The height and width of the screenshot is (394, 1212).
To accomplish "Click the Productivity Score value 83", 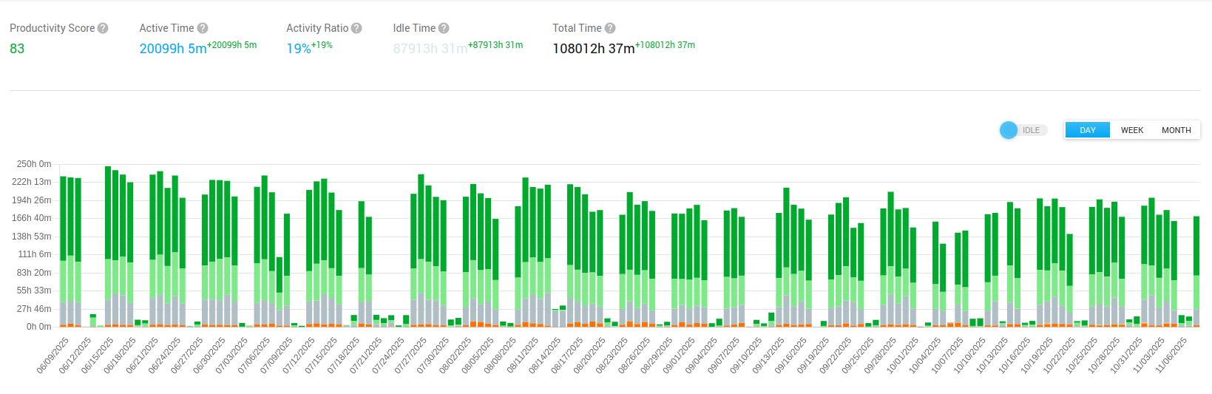I will point(17,49).
